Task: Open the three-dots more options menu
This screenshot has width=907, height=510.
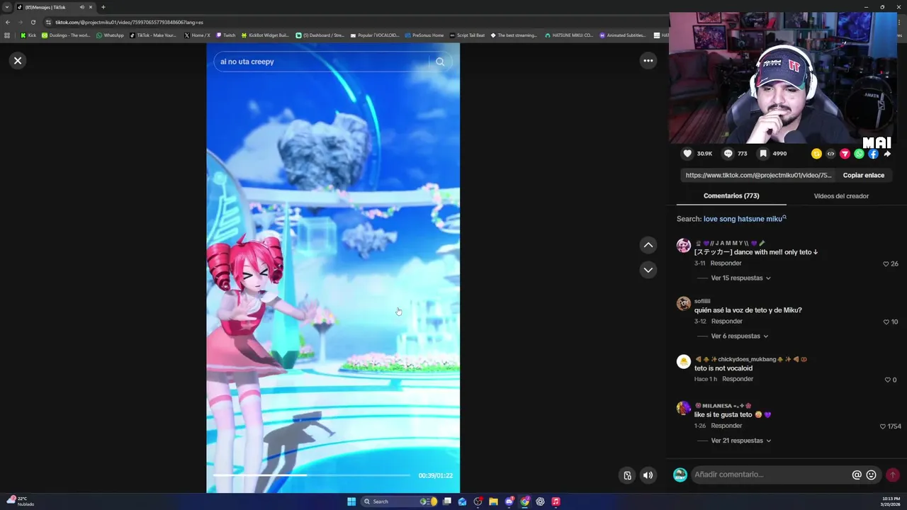Action: pos(648,61)
